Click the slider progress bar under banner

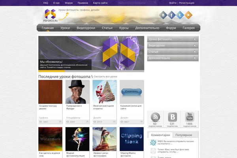pyautogui.click(x=91, y=71)
